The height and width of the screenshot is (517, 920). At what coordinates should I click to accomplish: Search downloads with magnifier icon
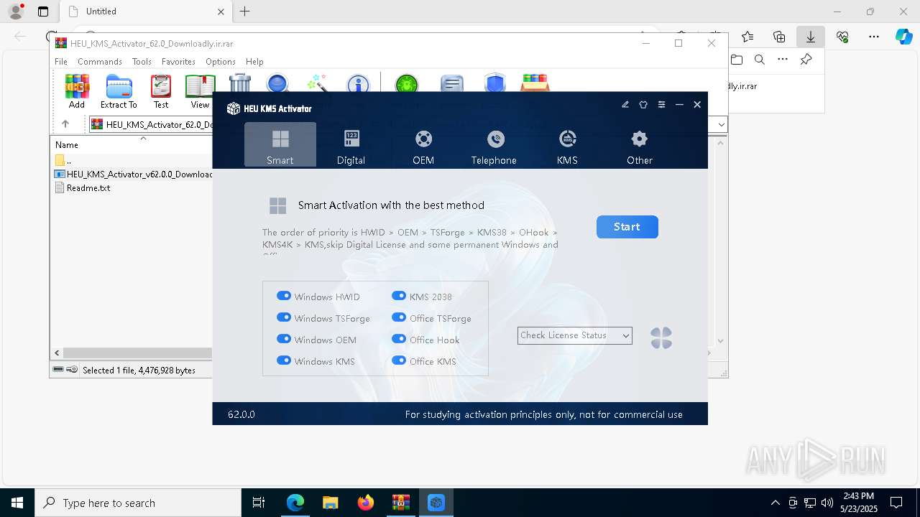(x=759, y=60)
